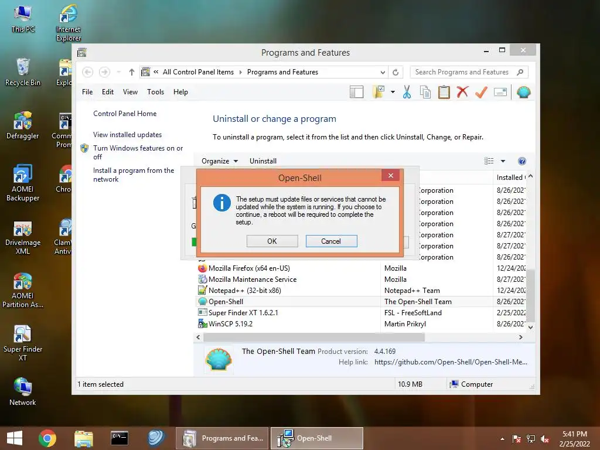The width and height of the screenshot is (600, 450).
Task: Click the Forward navigation arrow
Action: click(x=104, y=72)
